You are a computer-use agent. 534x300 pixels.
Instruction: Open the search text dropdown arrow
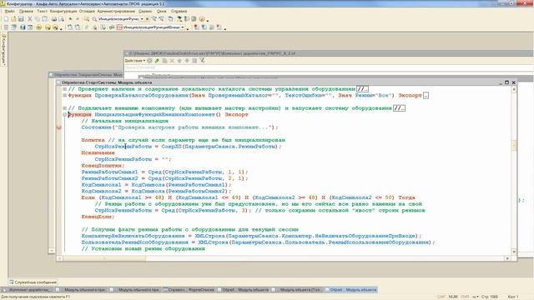click(x=142, y=19)
